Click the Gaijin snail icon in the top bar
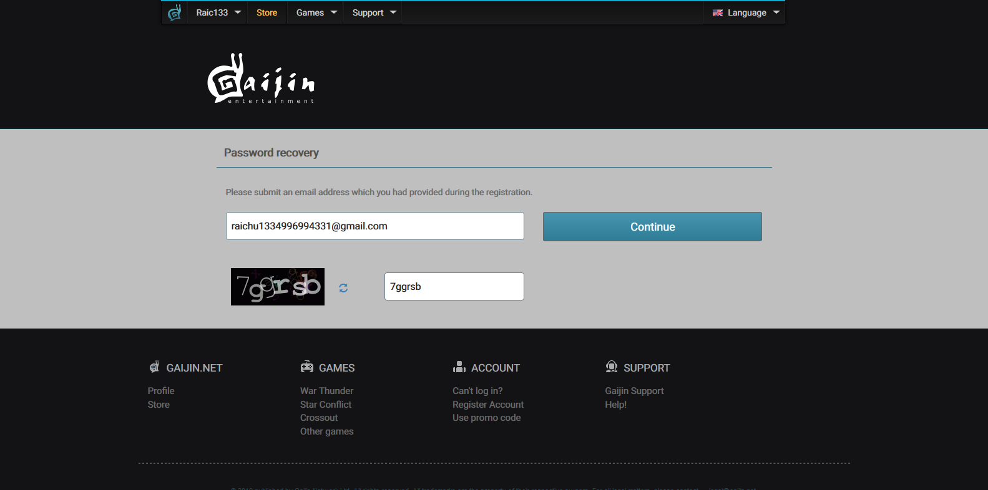988x490 pixels. point(174,12)
